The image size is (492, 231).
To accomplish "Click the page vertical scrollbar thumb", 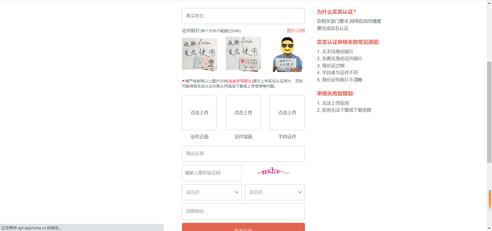I will [x=489, y=112].
